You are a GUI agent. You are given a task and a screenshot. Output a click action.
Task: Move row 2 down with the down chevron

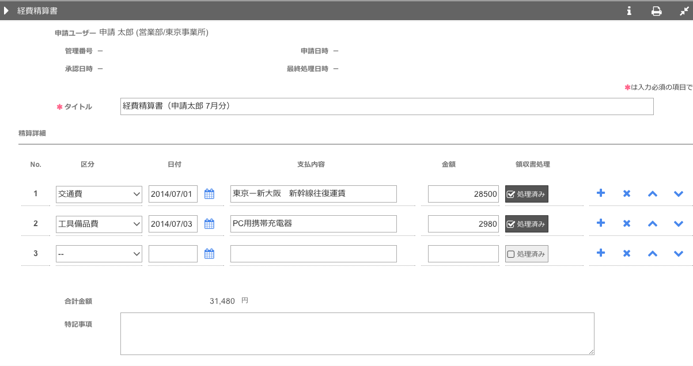click(679, 224)
